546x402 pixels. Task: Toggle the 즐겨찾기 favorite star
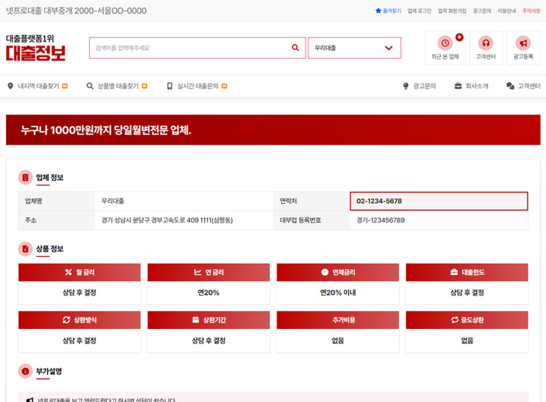click(379, 10)
